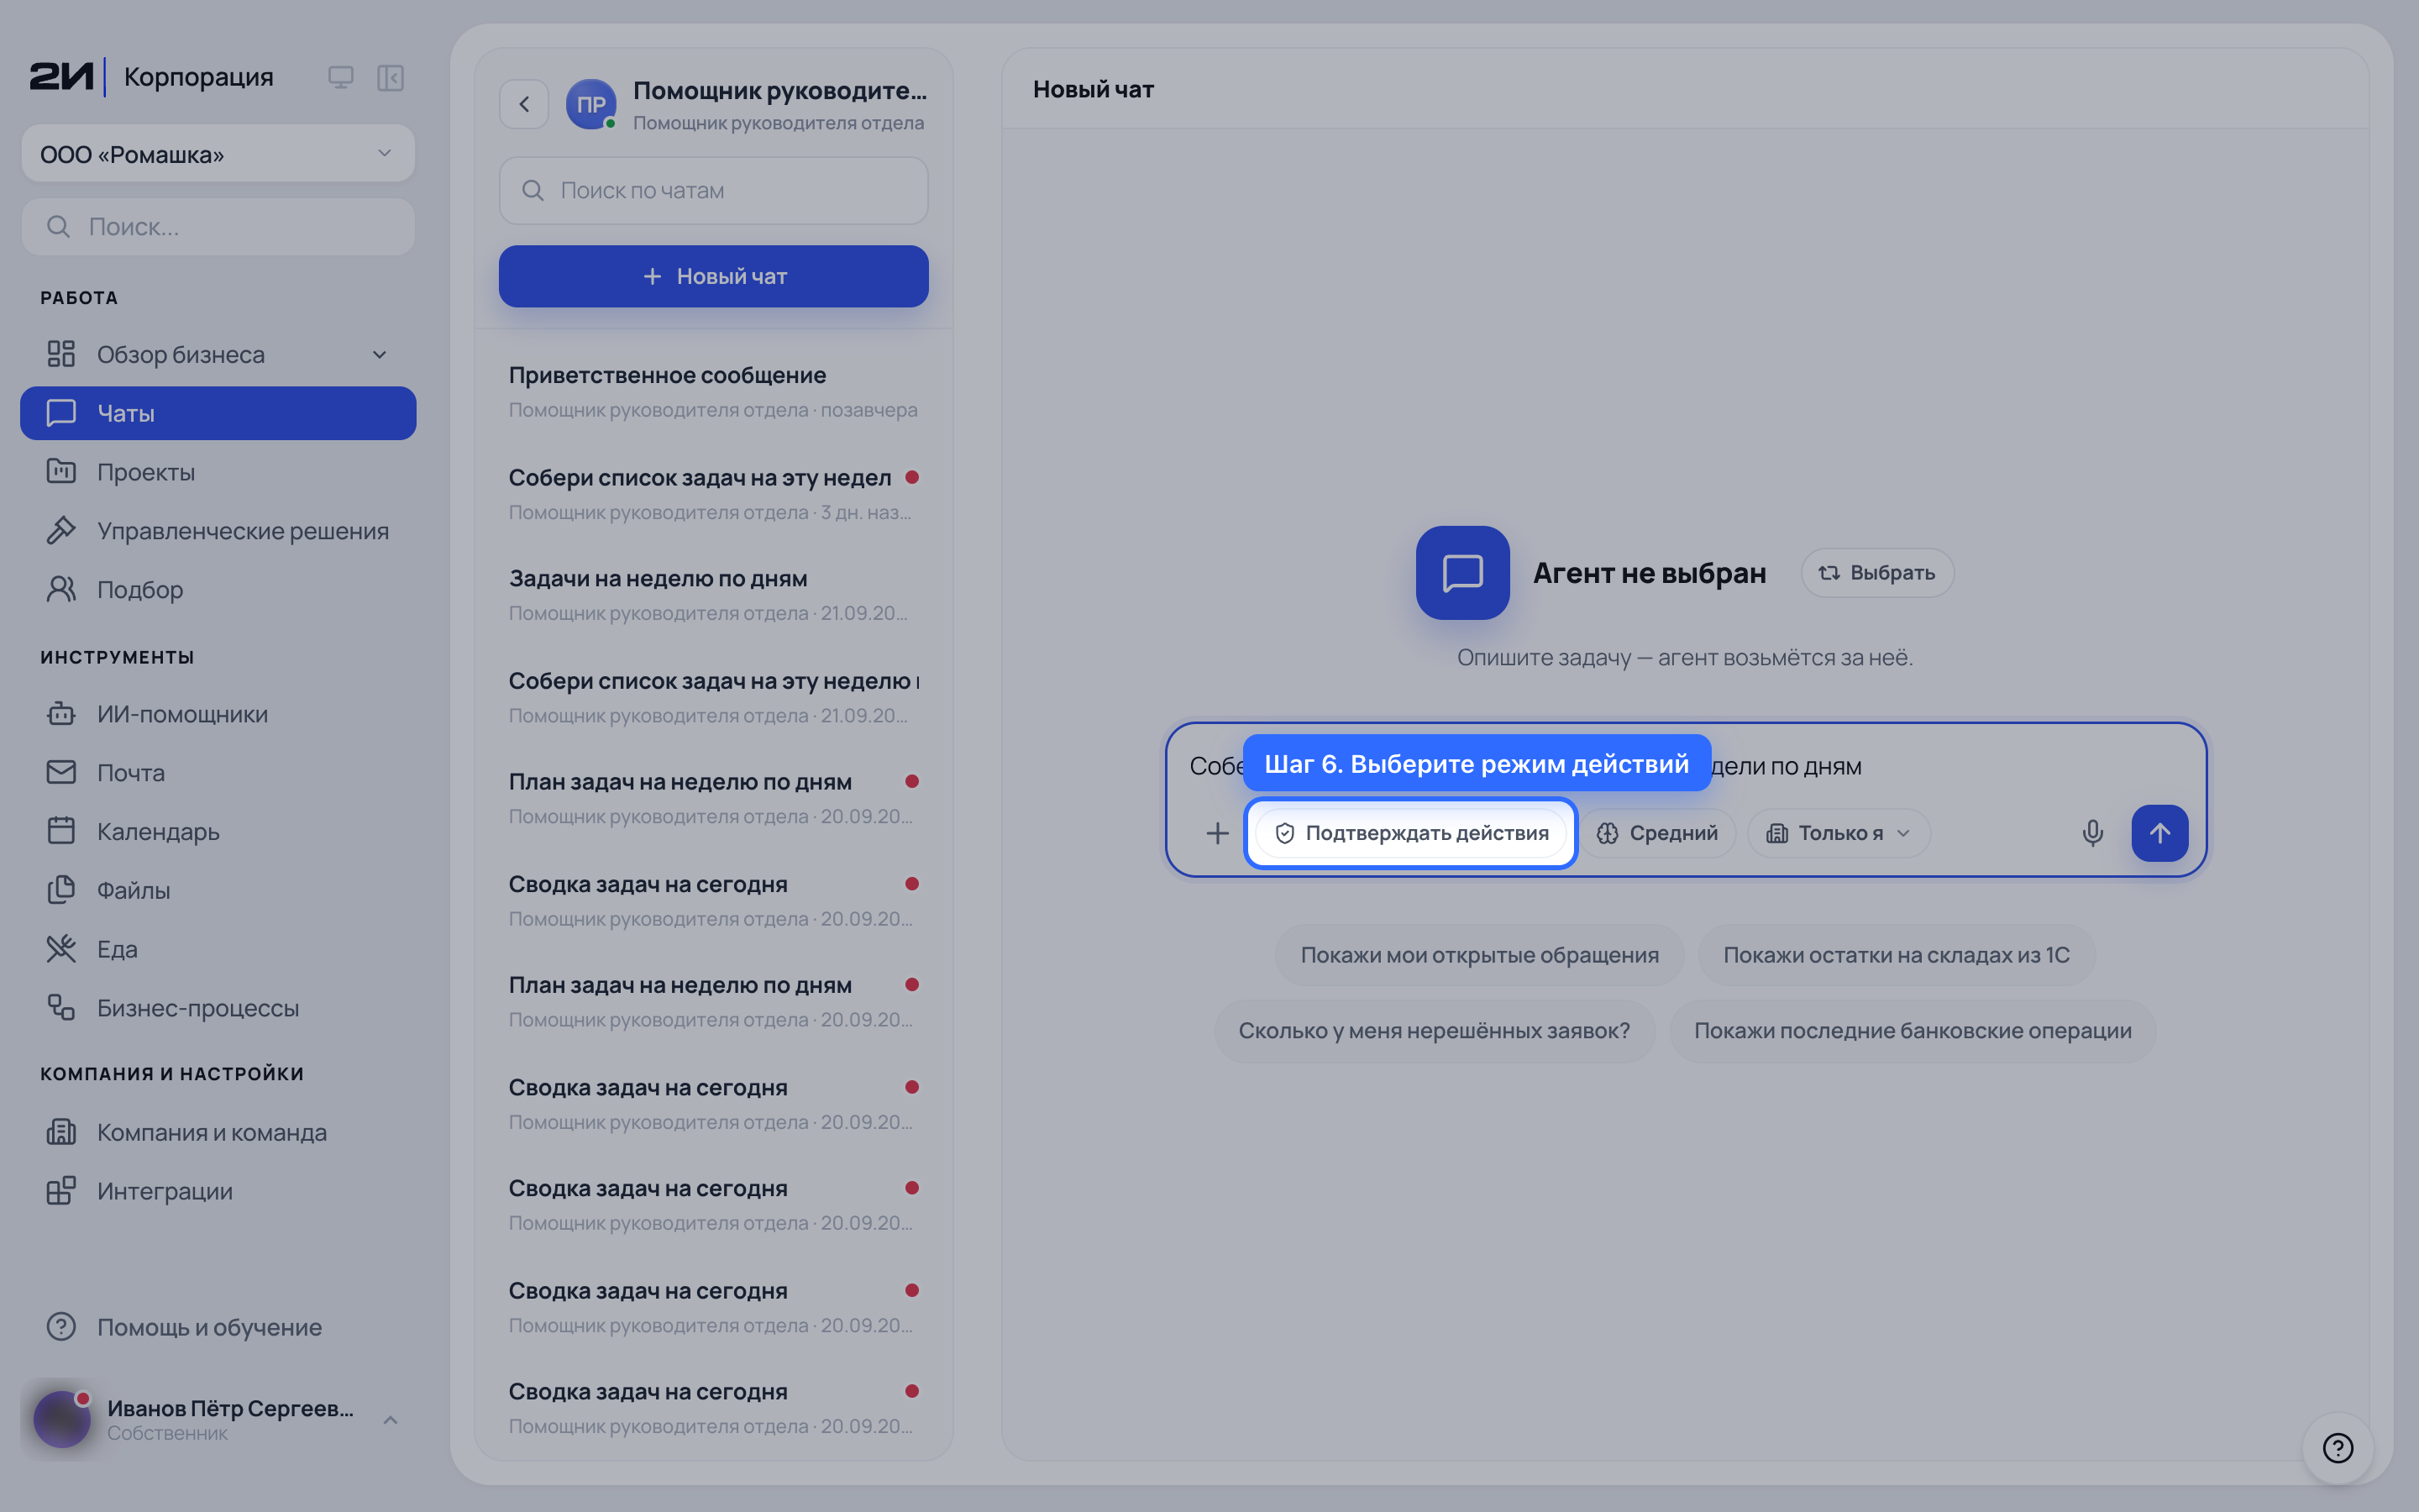Open Только я visibility dropdown
Viewport: 2419px width, 1512px height.
click(1839, 833)
